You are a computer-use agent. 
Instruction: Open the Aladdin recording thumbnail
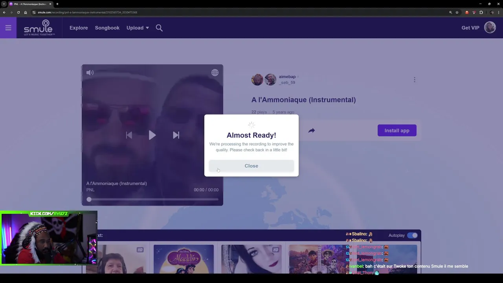coord(184,259)
